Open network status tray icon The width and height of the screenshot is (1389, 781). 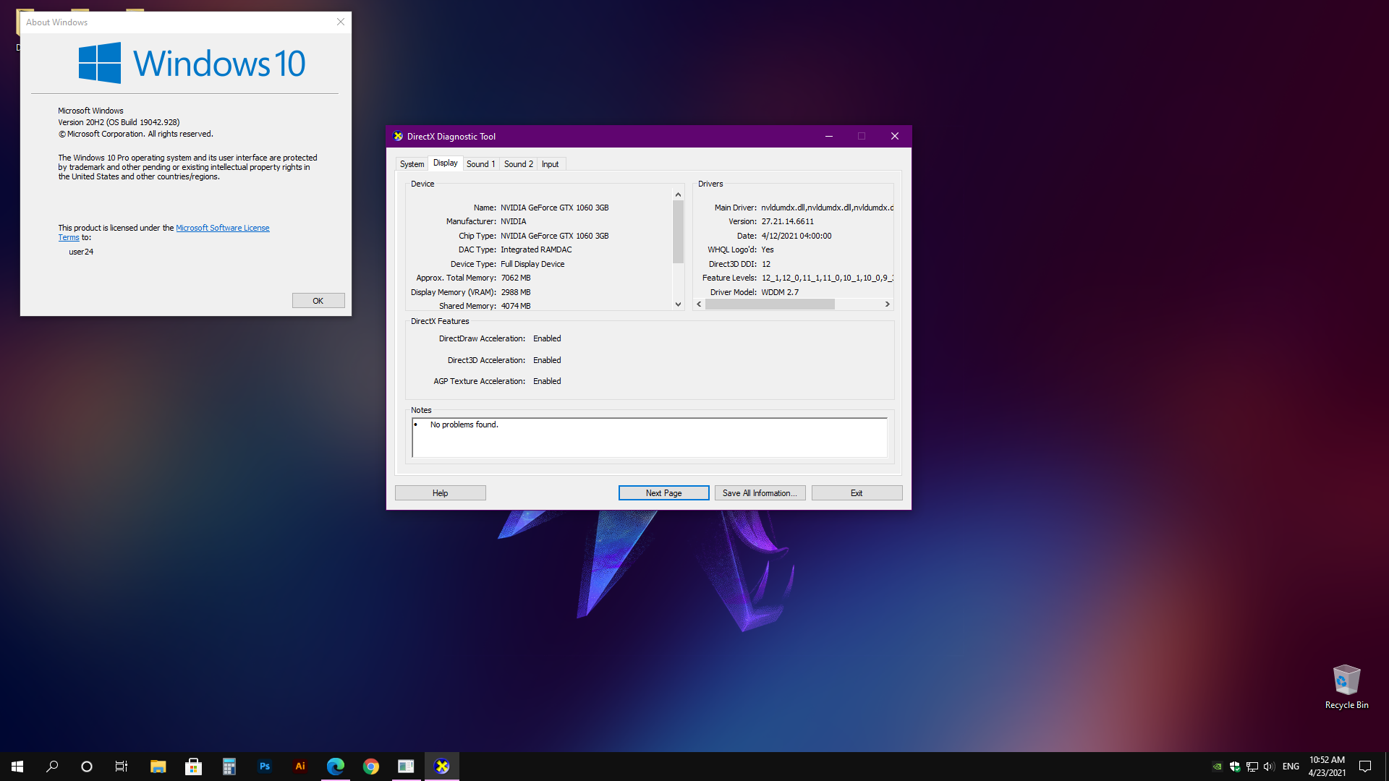click(1252, 767)
